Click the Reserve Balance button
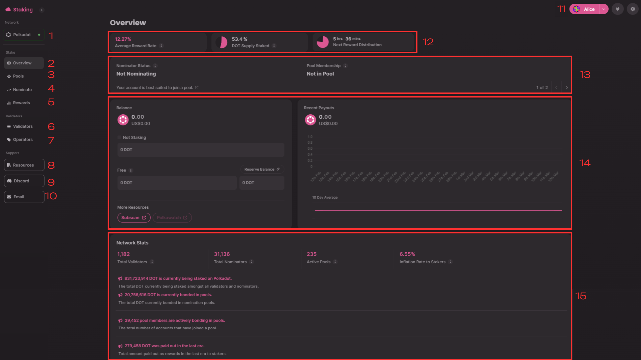Image resolution: width=641 pixels, height=360 pixels. (x=262, y=169)
